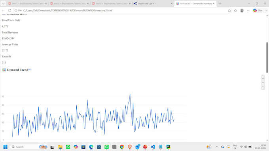Open the tab search dropdown arrow
The image size is (269, 151).
(x=3, y=4)
